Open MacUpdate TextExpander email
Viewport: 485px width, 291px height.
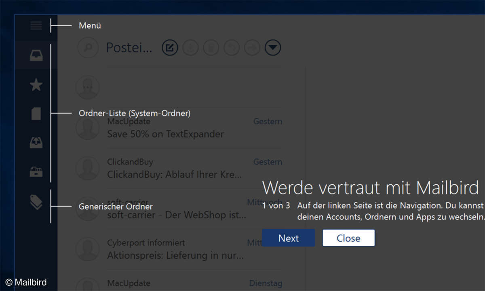point(179,128)
